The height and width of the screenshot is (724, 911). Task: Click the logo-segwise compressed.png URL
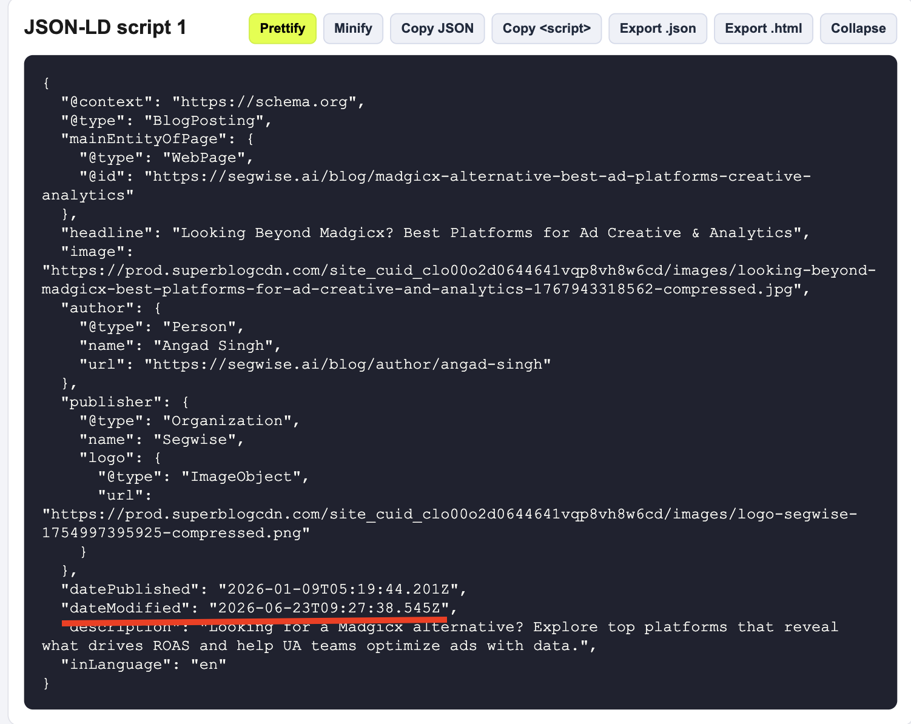pyautogui.click(x=449, y=524)
